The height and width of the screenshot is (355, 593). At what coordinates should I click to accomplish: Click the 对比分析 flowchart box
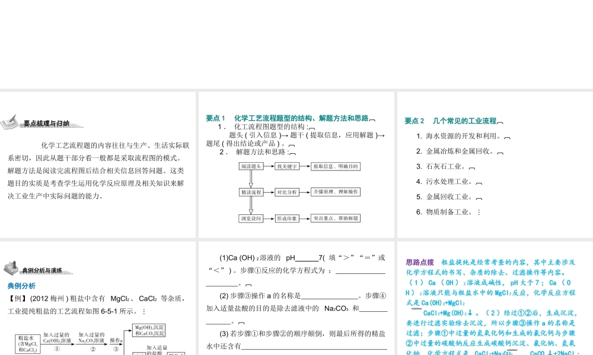point(287,192)
